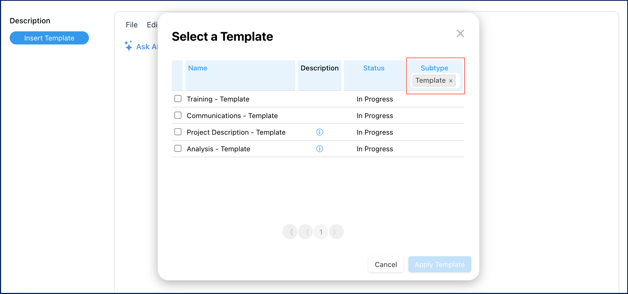Open the Edit menu
Image resolution: width=628 pixels, height=294 pixels.
153,24
